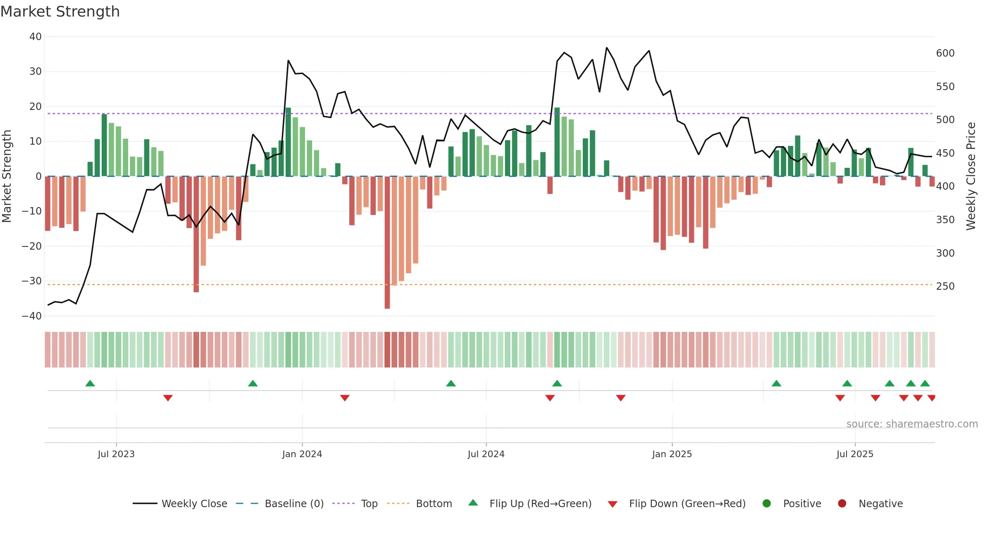Toggle the Weekly Close legend entry

pyautogui.click(x=180, y=503)
